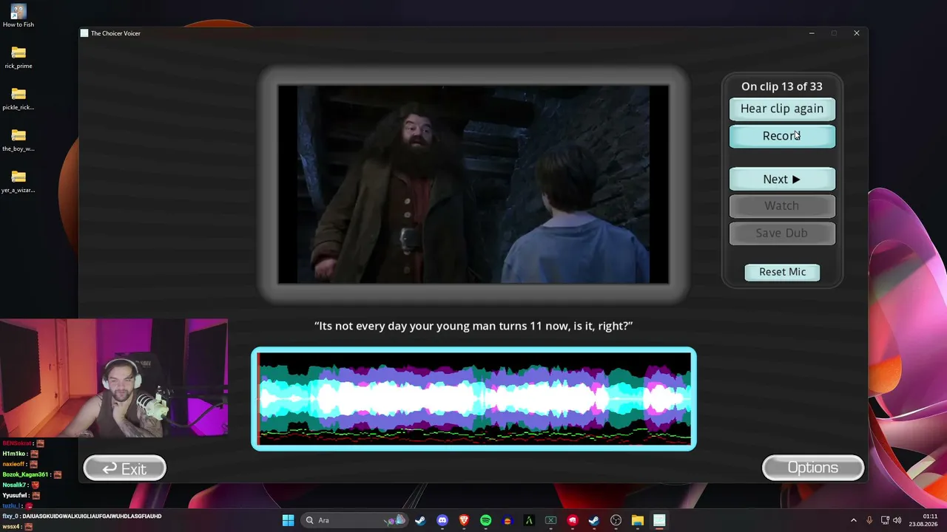947x532 pixels.
Task: Click the "On clip 13 of 33" label
Action: tap(782, 86)
